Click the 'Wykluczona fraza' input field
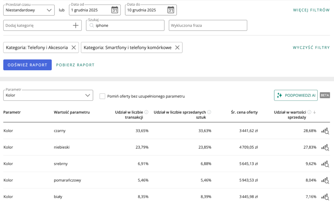The width and height of the screenshot is (334, 204). [208, 25]
